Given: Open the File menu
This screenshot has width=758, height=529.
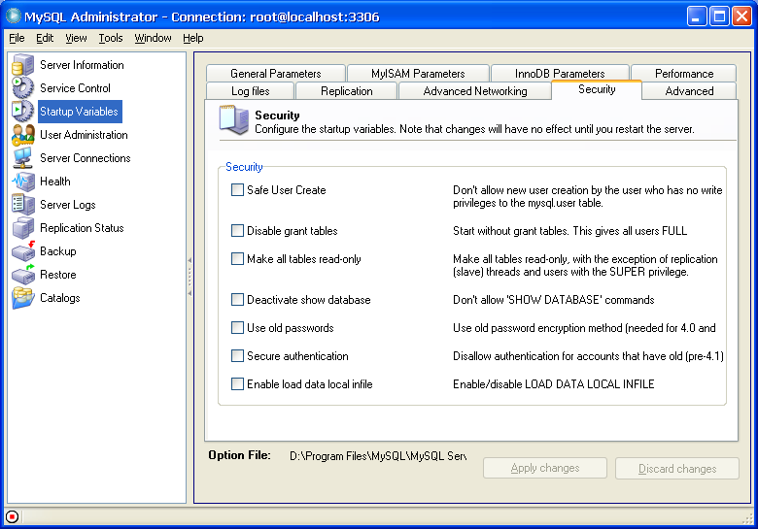Looking at the screenshot, I should [x=17, y=38].
